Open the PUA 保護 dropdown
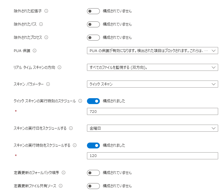 [x=152, y=51]
